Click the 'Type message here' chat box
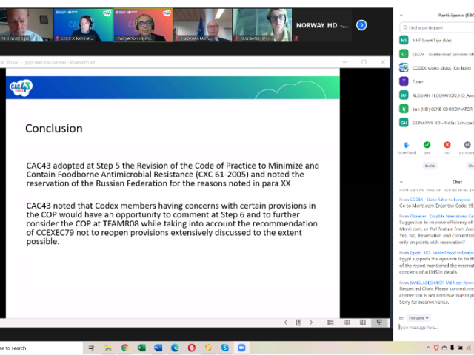Screen dimensions: 474x355 435,327
